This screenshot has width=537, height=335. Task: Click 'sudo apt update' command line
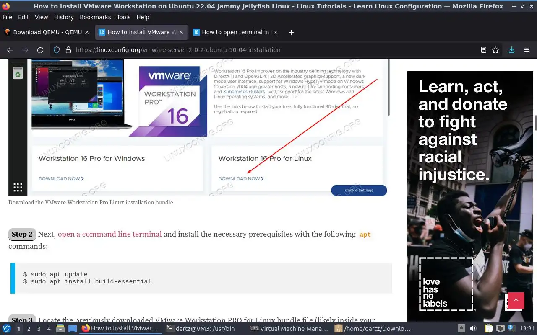(55, 275)
